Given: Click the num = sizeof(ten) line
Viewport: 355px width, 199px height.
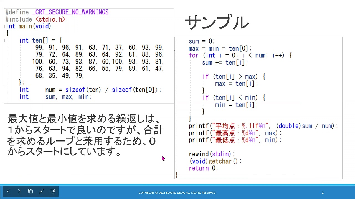Looking at the screenshot, I should click(x=90, y=90).
